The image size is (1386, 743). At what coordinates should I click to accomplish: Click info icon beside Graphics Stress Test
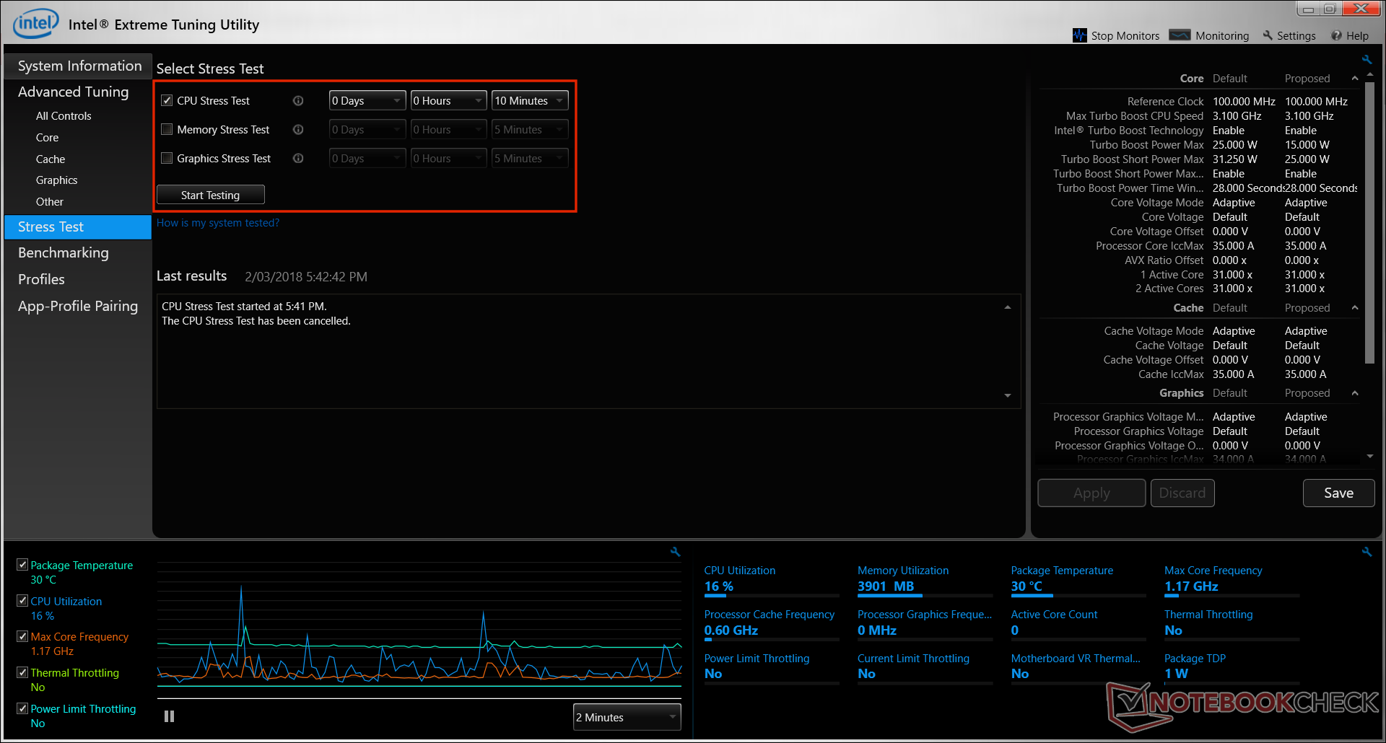pos(298,158)
